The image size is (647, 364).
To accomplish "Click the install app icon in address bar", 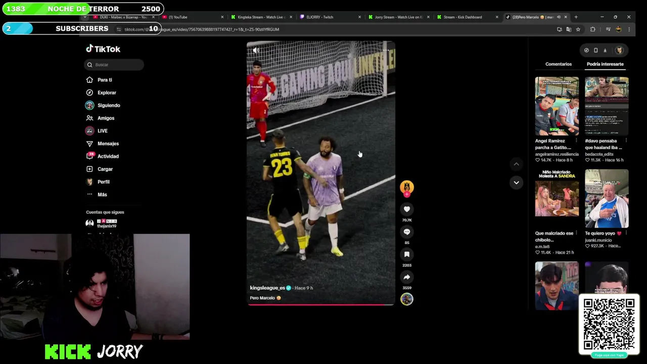I will point(560,29).
